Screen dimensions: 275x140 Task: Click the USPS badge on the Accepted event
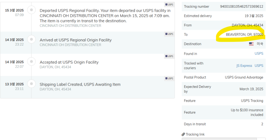pos(169,56)
